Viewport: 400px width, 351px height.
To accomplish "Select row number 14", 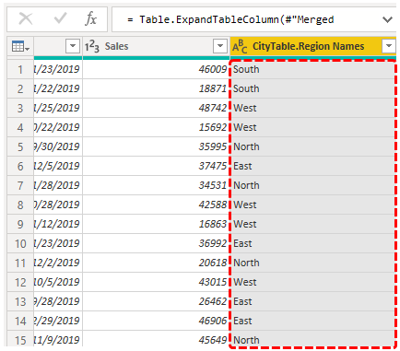I will click(20, 321).
